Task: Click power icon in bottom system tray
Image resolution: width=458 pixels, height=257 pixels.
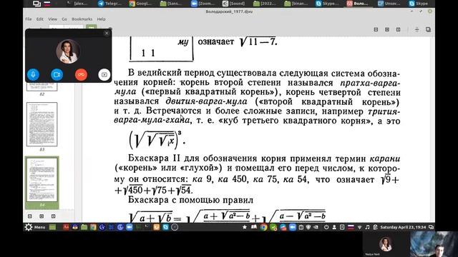Action: 326,227
